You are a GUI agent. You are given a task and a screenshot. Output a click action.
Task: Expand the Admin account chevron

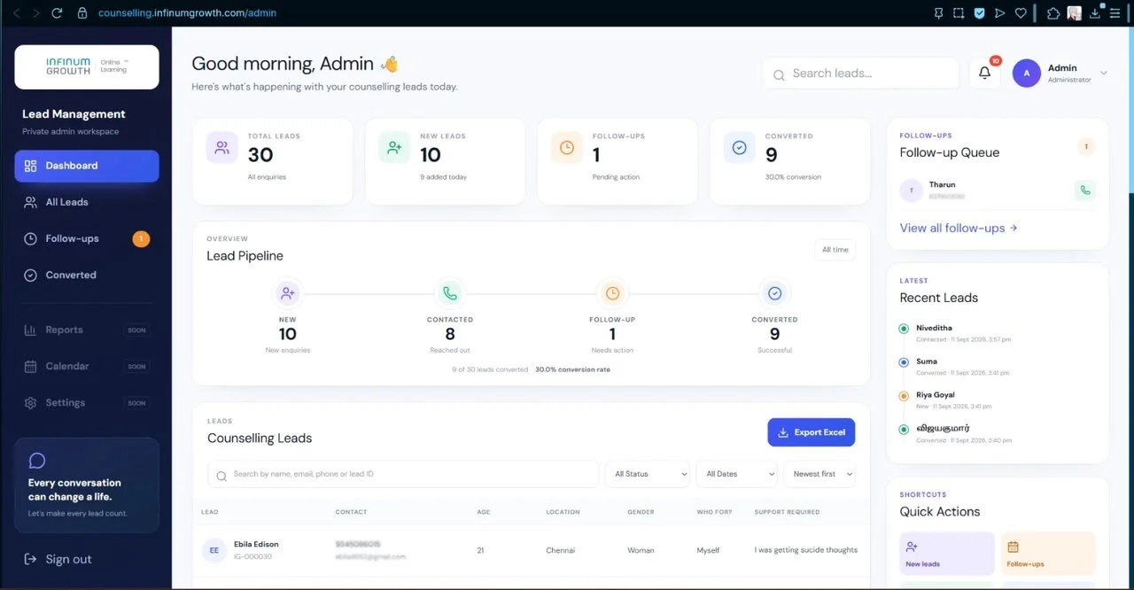tap(1104, 73)
